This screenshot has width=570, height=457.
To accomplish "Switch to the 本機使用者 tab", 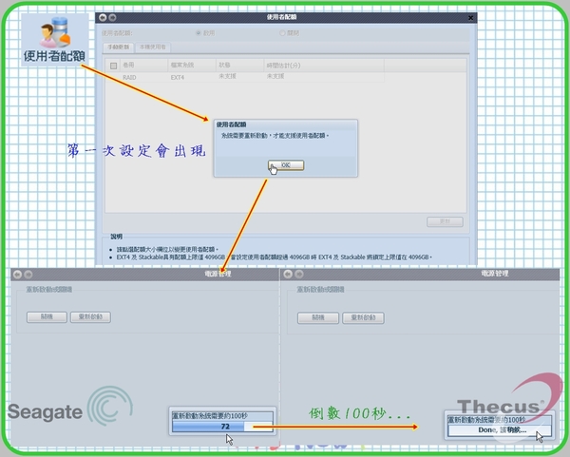I will click(153, 48).
